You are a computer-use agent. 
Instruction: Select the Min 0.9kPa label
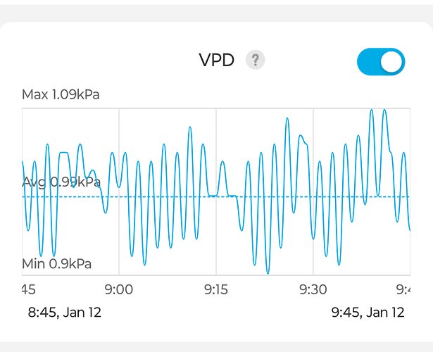pyautogui.click(x=57, y=265)
